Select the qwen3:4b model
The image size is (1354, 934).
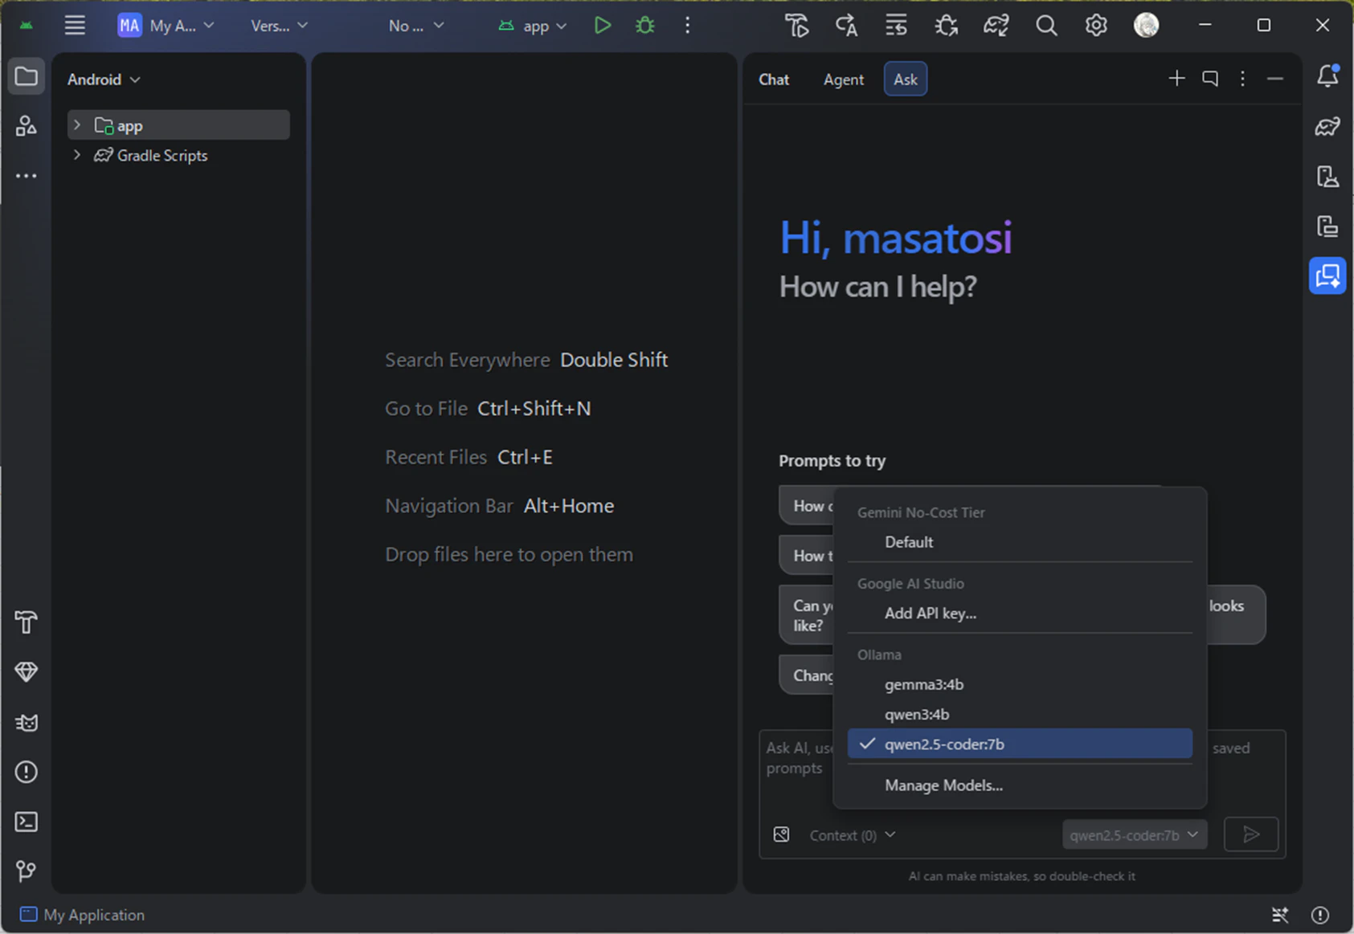pyautogui.click(x=1020, y=714)
